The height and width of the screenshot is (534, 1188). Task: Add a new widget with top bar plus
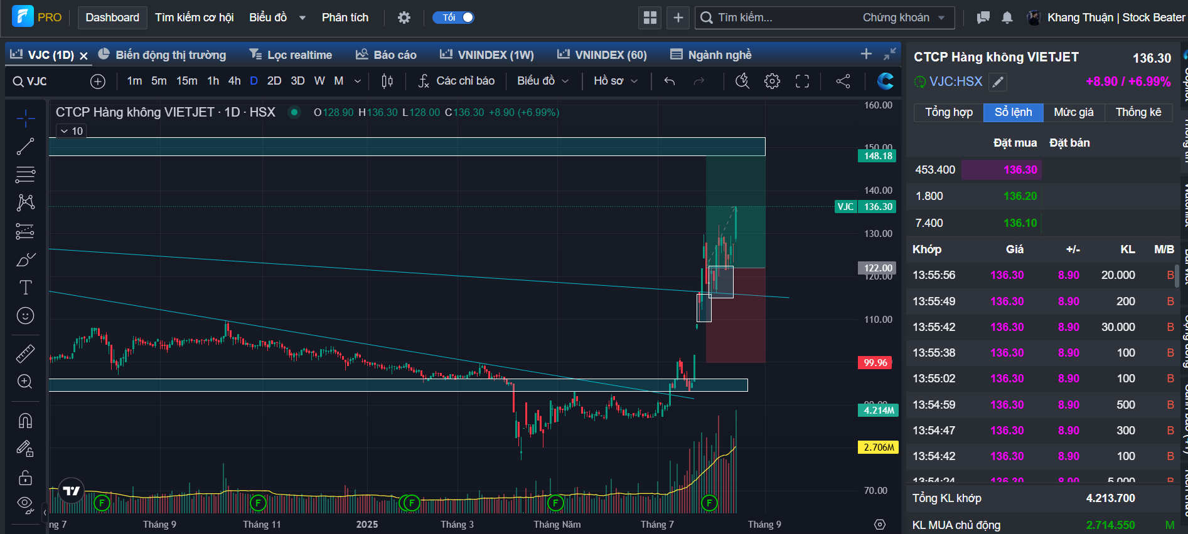click(x=678, y=18)
